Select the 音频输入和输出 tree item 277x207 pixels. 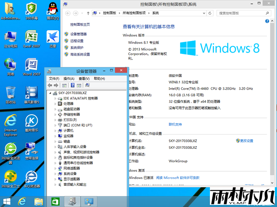[75, 185]
